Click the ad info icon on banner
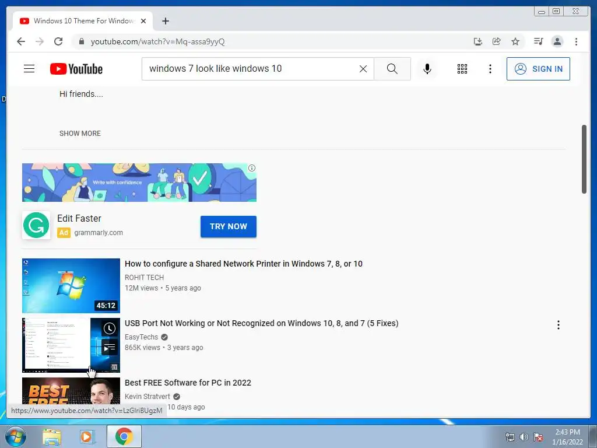Screen dimensions: 597x448 point(252,168)
